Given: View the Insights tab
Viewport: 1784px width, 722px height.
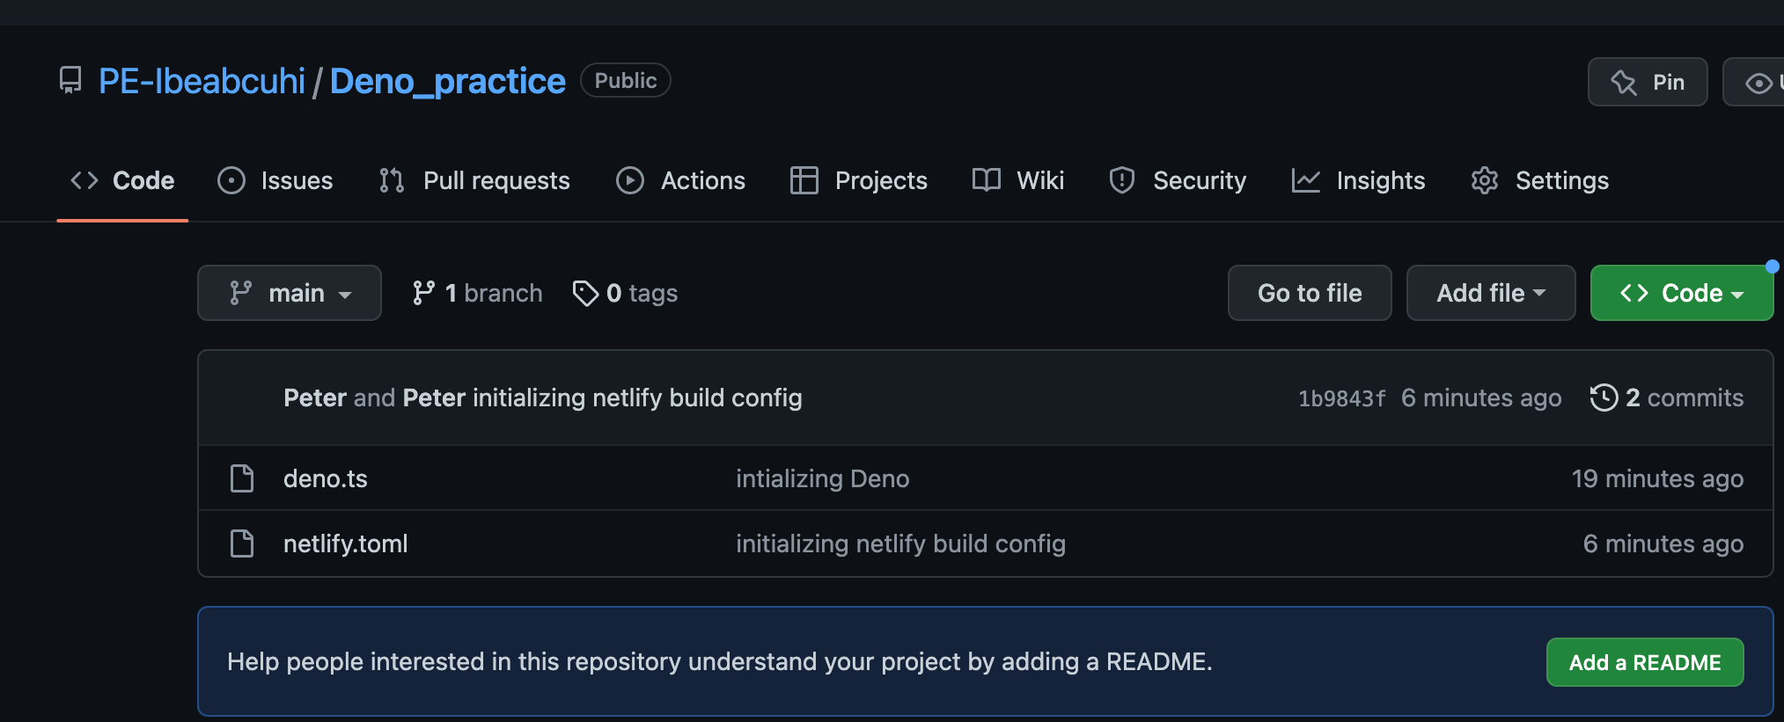Looking at the screenshot, I should pos(1359,180).
